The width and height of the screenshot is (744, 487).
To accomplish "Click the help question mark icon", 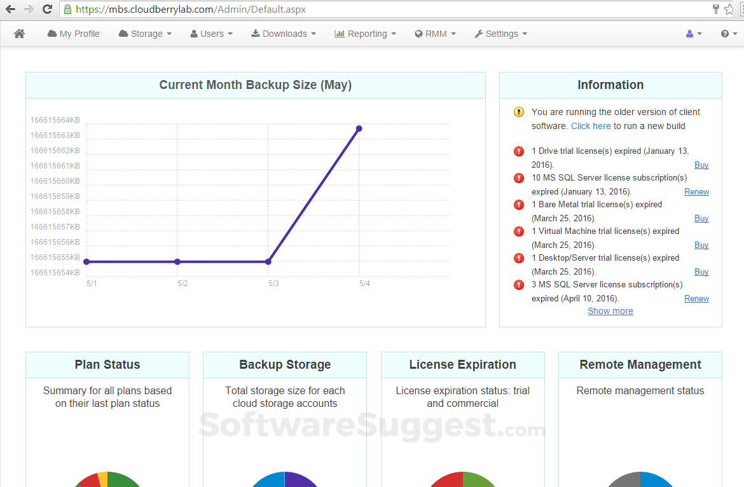I will tap(724, 33).
